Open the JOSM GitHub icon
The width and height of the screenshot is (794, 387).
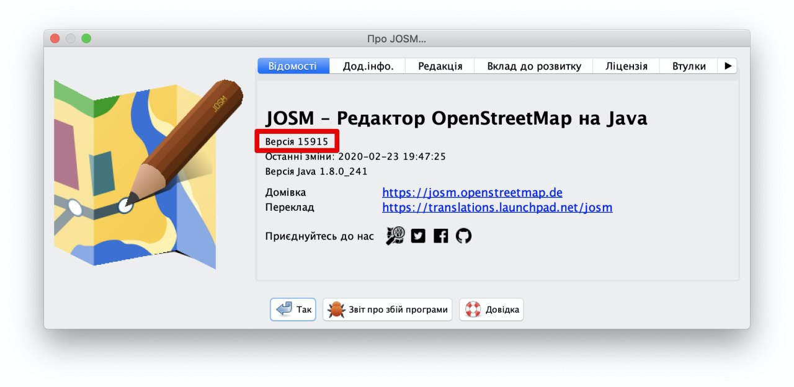(x=464, y=236)
